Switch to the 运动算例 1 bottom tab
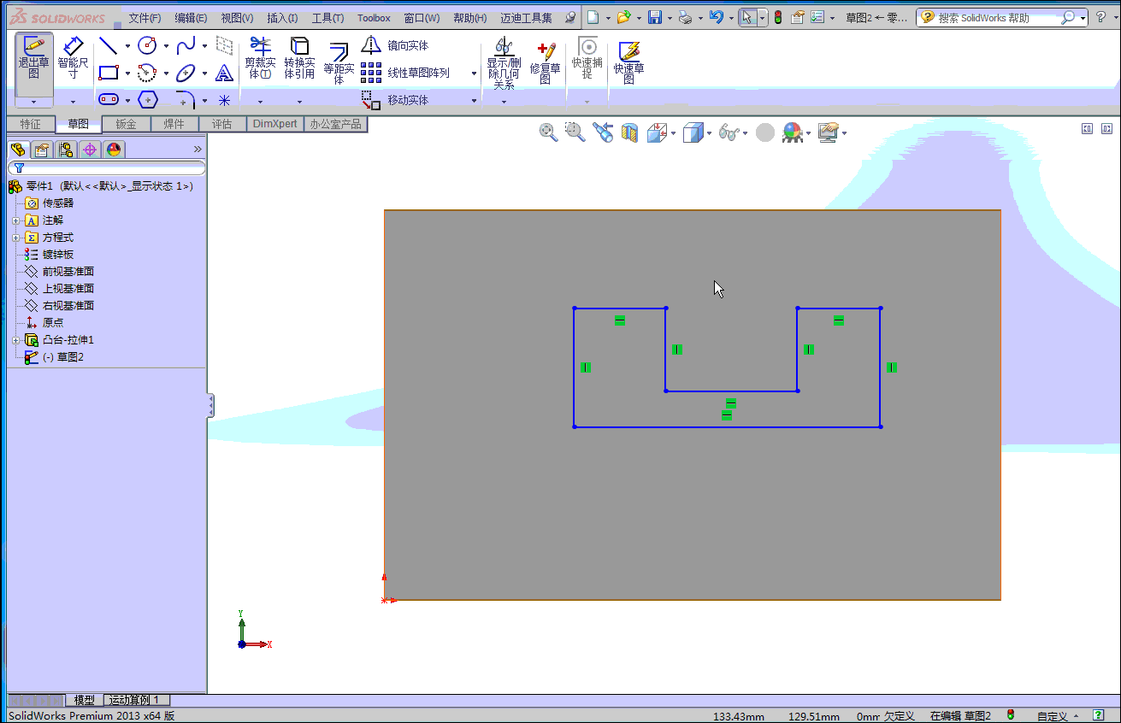This screenshot has height=723, width=1121. 137,700
